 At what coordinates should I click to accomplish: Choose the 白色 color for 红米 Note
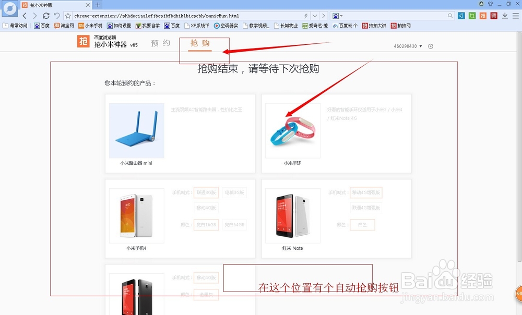click(x=362, y=225)
